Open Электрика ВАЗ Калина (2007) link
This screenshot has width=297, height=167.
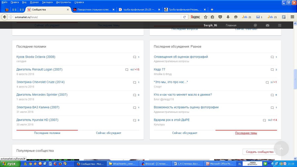[38, 107]
